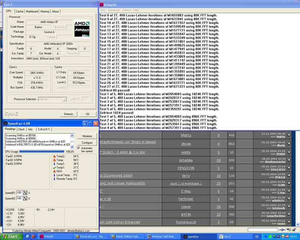Viewport: 300px width, 240px height.
Task: Switch to the Clock tab in SpeedFan
Action: pyautogui.click(x=21, y=129)
